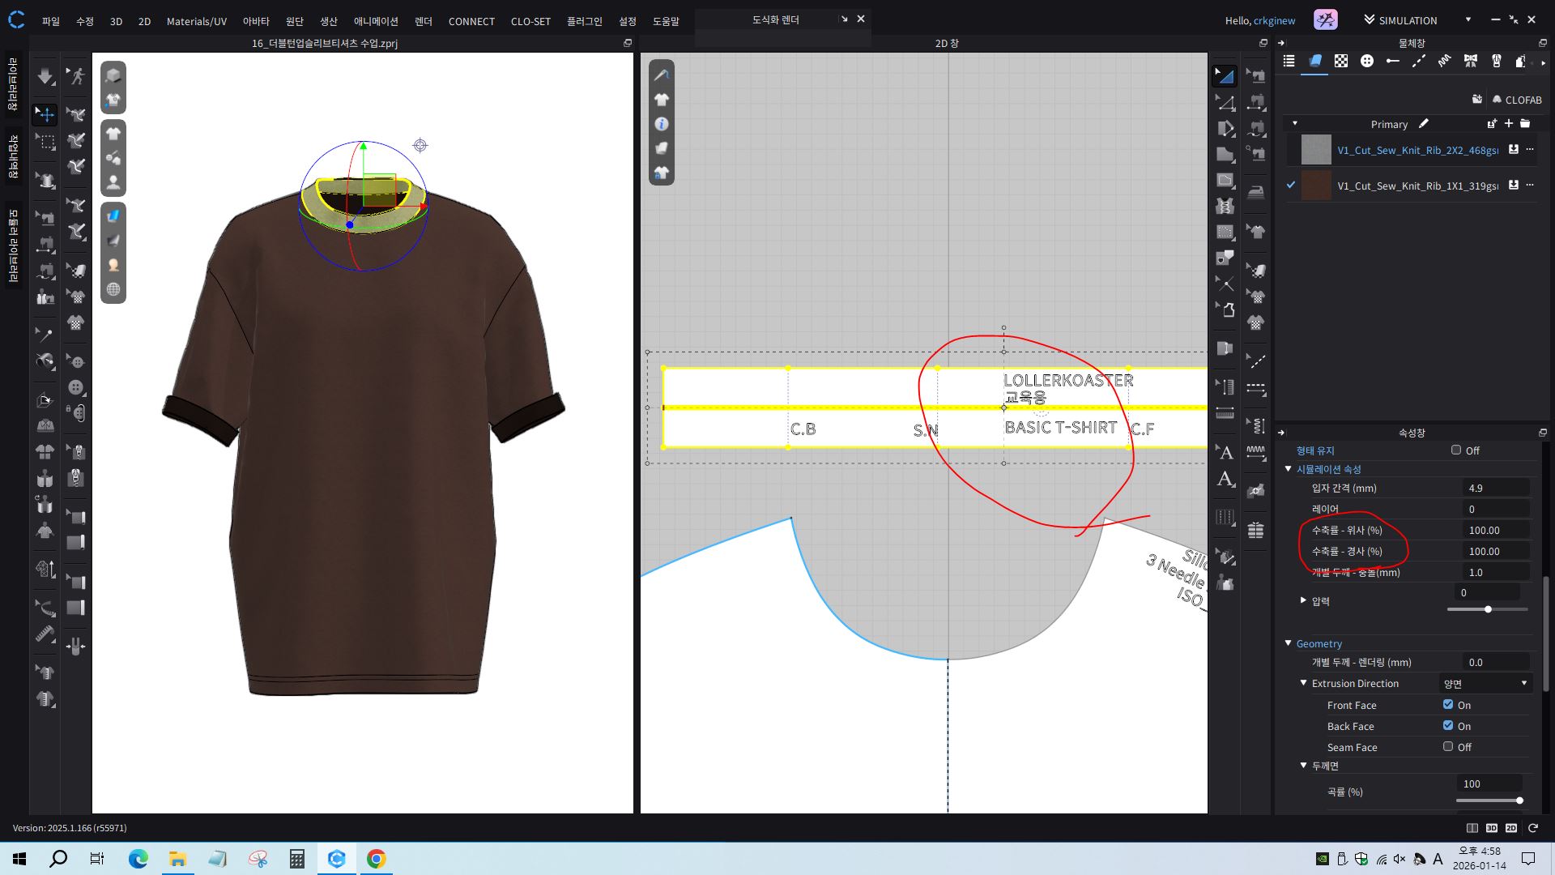Select the fabric tab icon in 물체창

click(x=1314, y=61)
